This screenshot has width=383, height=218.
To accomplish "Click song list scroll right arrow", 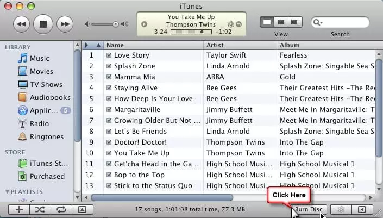I will (x=371, y=197).
